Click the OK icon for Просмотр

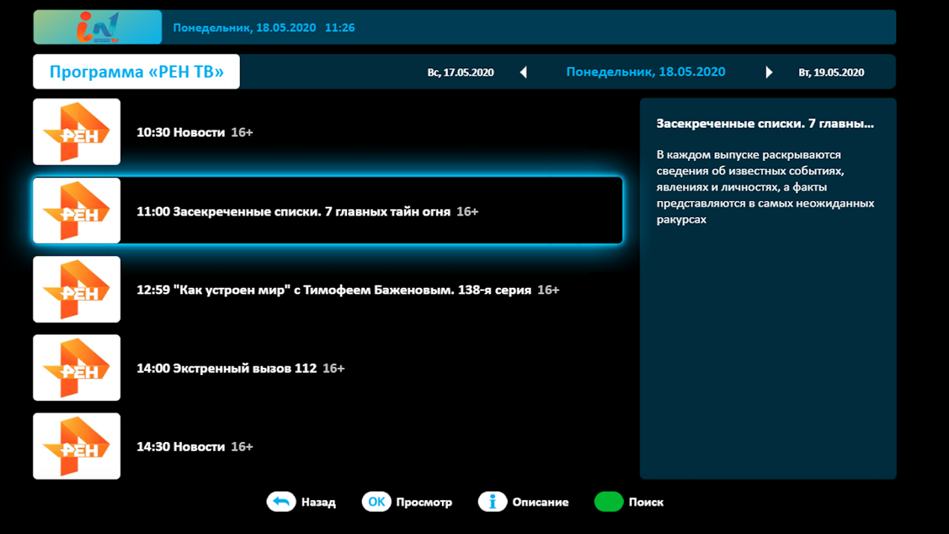pyautogui.click(x=376, y=502)
